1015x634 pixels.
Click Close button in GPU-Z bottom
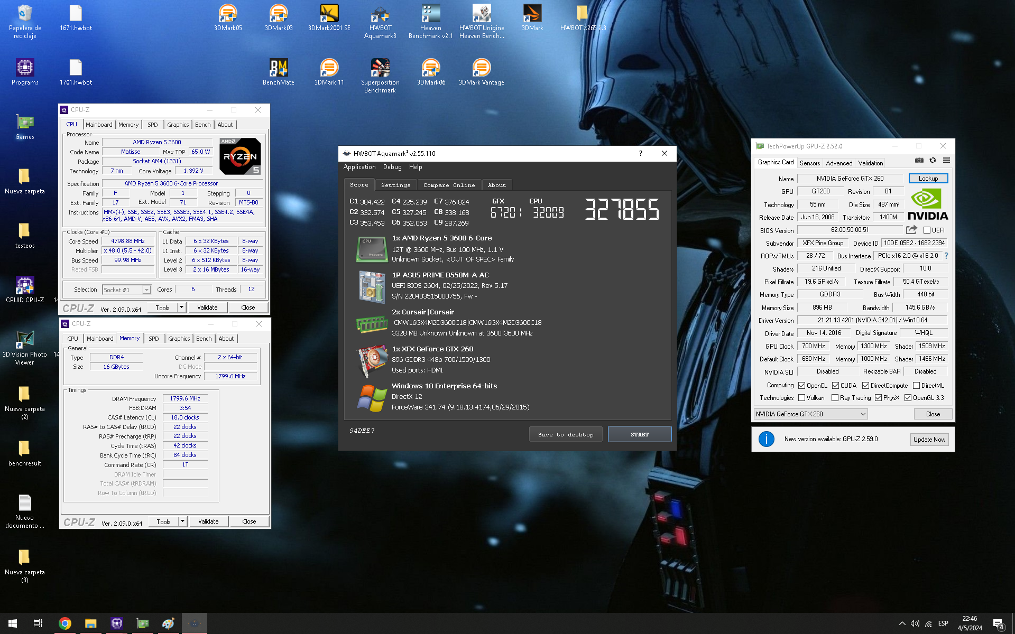pos(933,414)
